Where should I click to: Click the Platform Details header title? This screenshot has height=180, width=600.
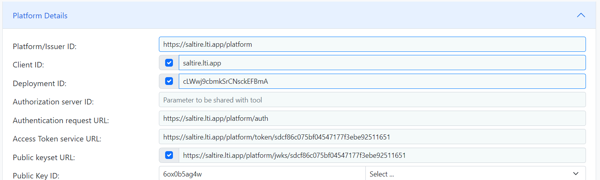point(40,16)
